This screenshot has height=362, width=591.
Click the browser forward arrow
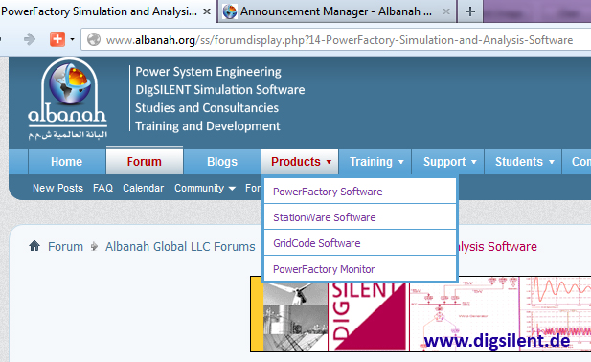(30, 39)
